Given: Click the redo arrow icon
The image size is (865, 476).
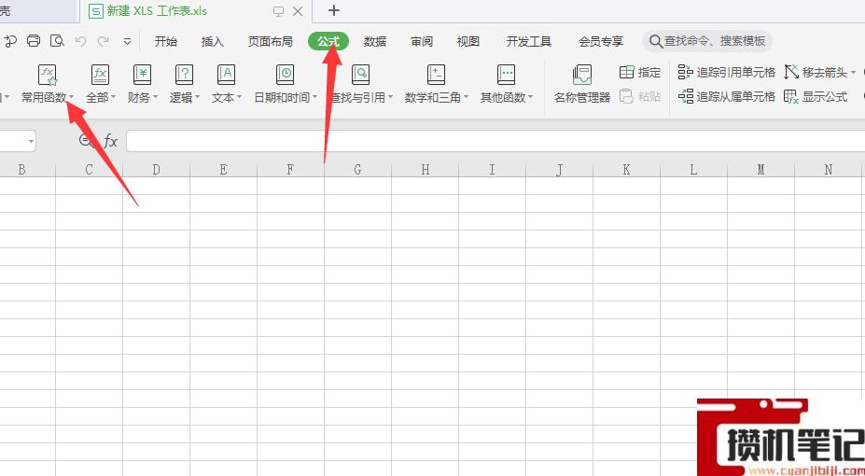Looking at the screenshot, I should pyautogui.click(x=104, y=41).
